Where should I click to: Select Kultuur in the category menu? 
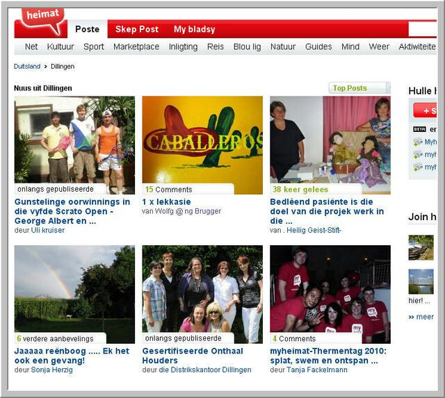60,47
